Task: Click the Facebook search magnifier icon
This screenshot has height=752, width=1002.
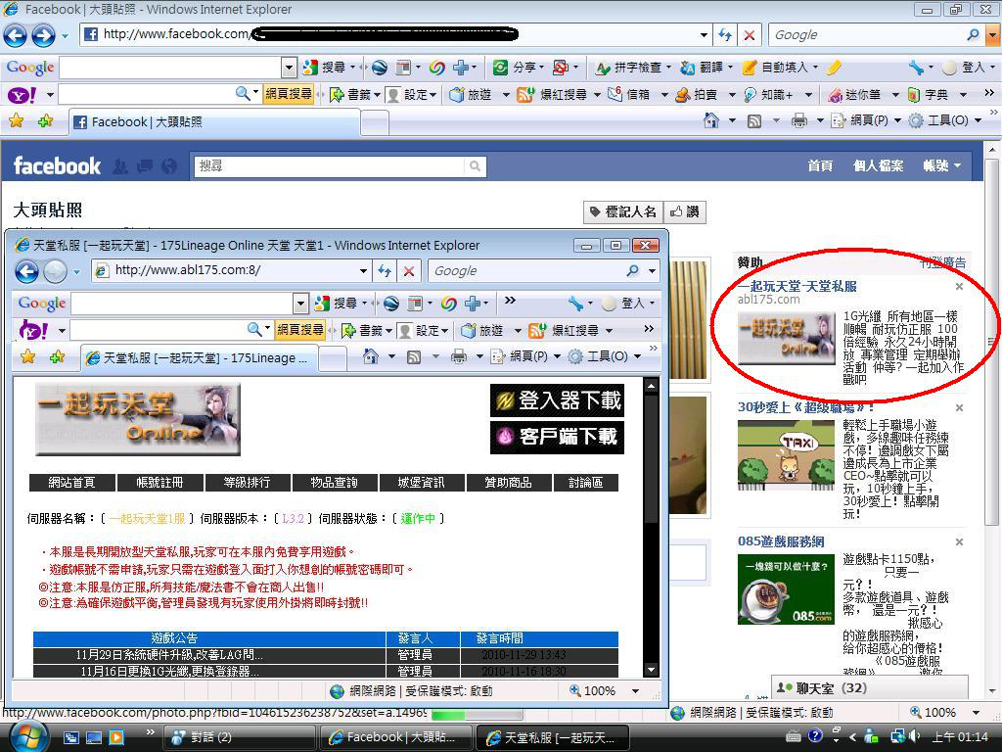Action: click(x=475, y=166)
